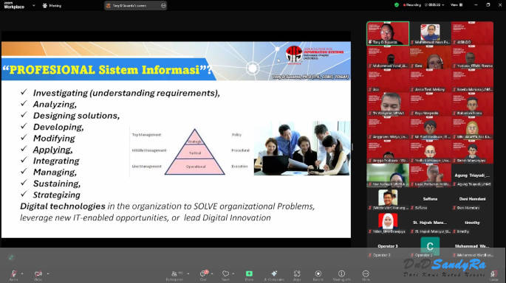The height and width of the screenshot is (283, 506).
Task: Open audio options chevron beside microphone
Action: pyautogui.click(x=22, y=273)
